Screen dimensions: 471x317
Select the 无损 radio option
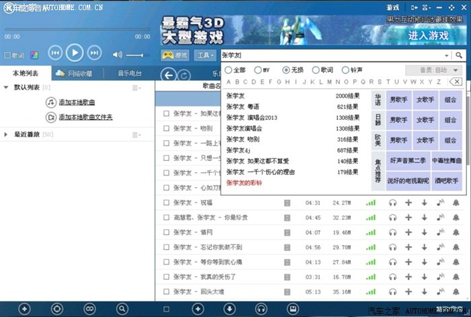pos(293,70)
